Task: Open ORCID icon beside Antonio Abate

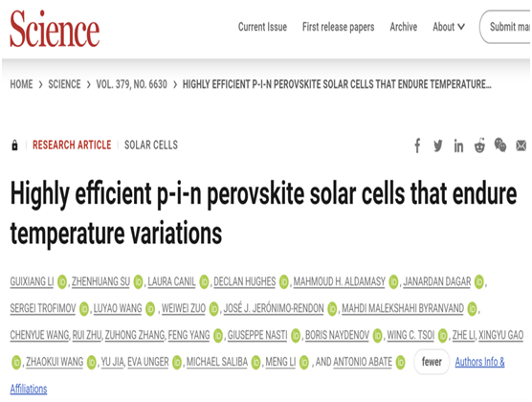Action: click(400, 362)
